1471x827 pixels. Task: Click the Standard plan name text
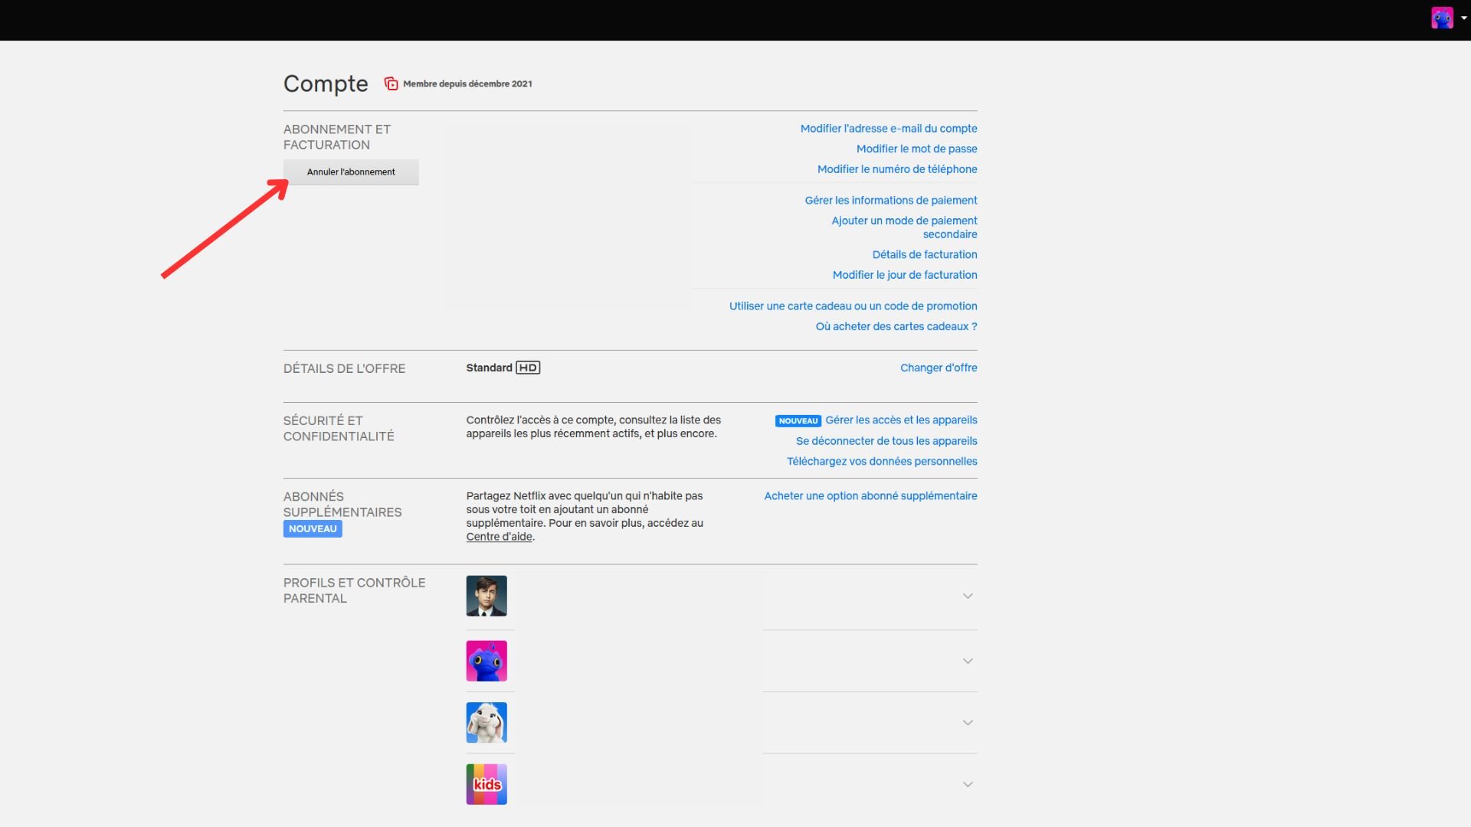489,368
